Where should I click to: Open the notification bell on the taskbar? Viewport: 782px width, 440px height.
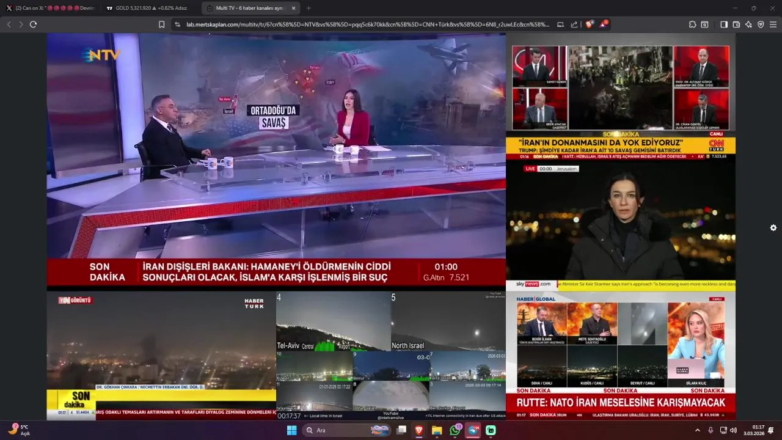click(771, 430)
